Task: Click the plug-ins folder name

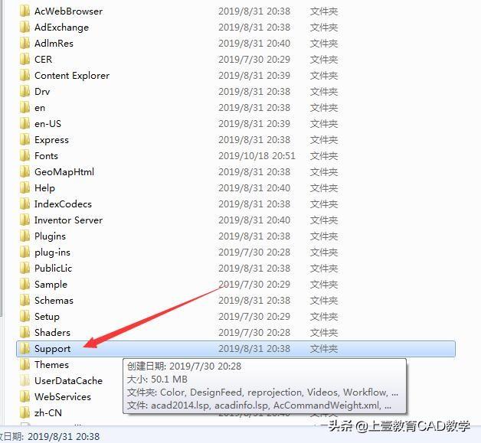Action: pyautogui.click(x=52, y=252)
